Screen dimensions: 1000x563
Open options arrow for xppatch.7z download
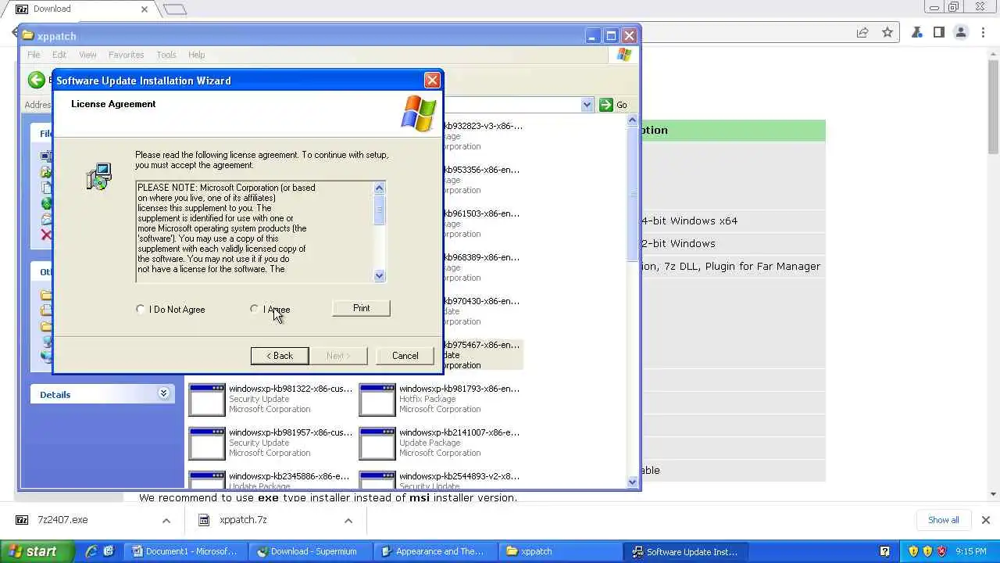pos(348,520)
